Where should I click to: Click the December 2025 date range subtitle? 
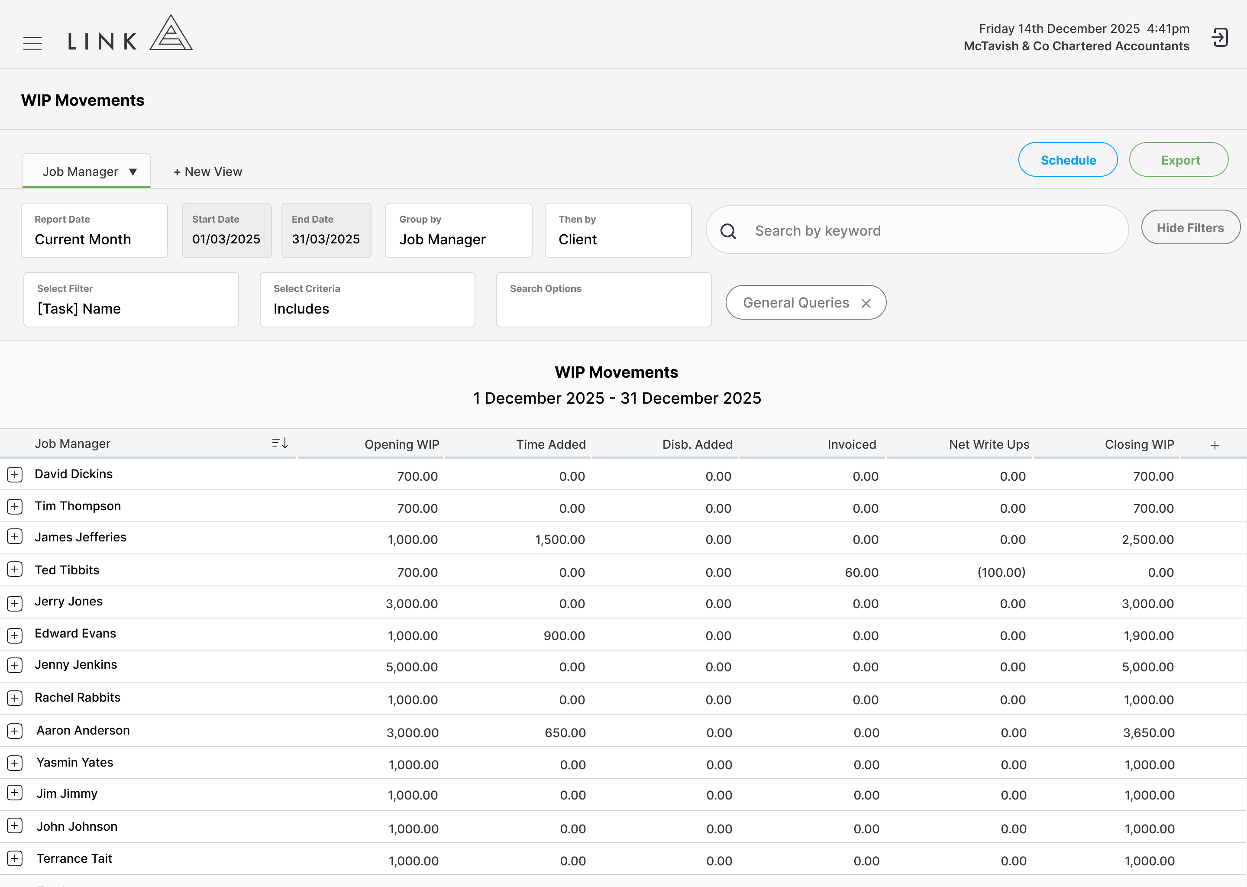(x=617, y=398)
